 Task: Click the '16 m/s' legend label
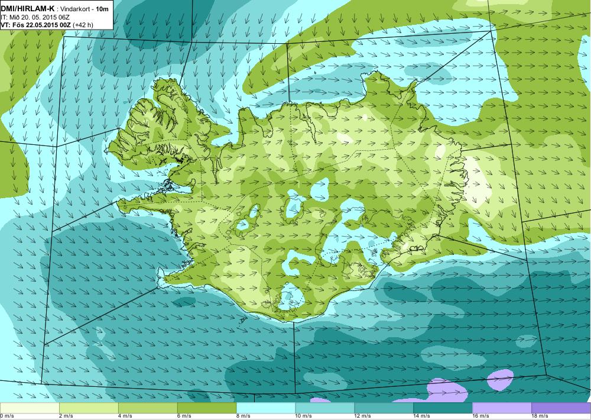481,416
